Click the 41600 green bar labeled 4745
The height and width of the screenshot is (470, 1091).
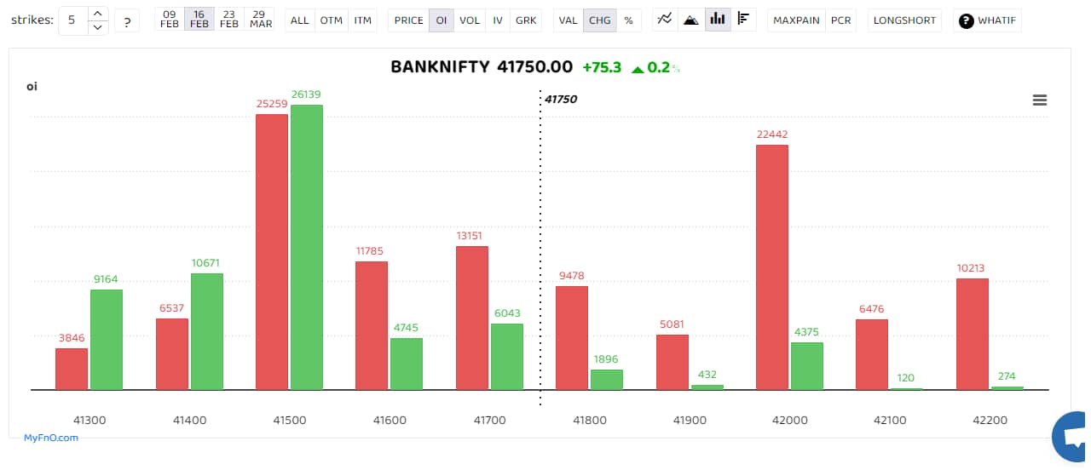tap(407, 364)
